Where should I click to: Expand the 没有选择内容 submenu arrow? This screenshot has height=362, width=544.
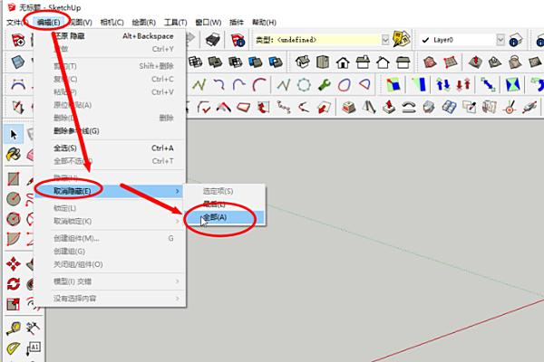178,299
